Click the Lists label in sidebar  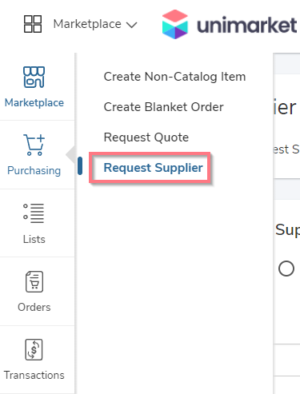click(34, 239)
